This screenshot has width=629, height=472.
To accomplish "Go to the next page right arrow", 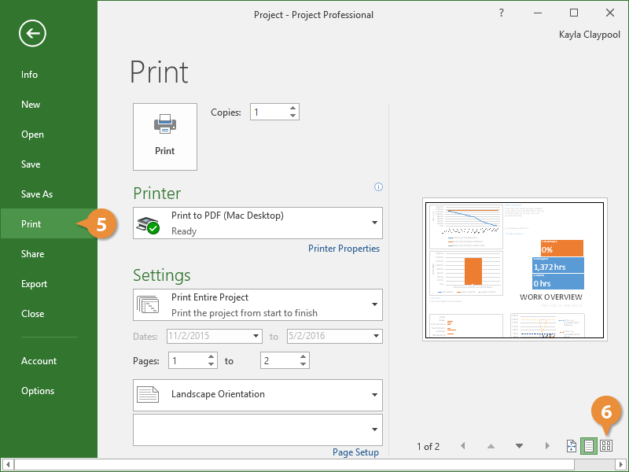I will [547, 446].
